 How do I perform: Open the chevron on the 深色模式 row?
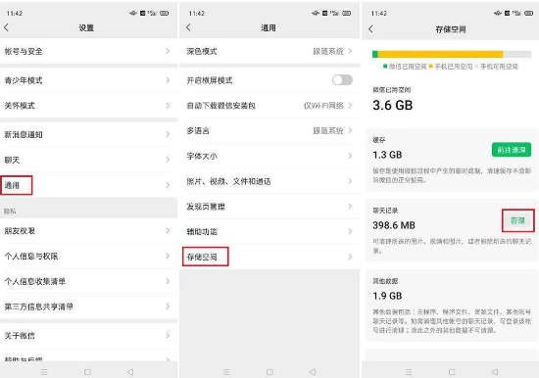tap(350, 51)
